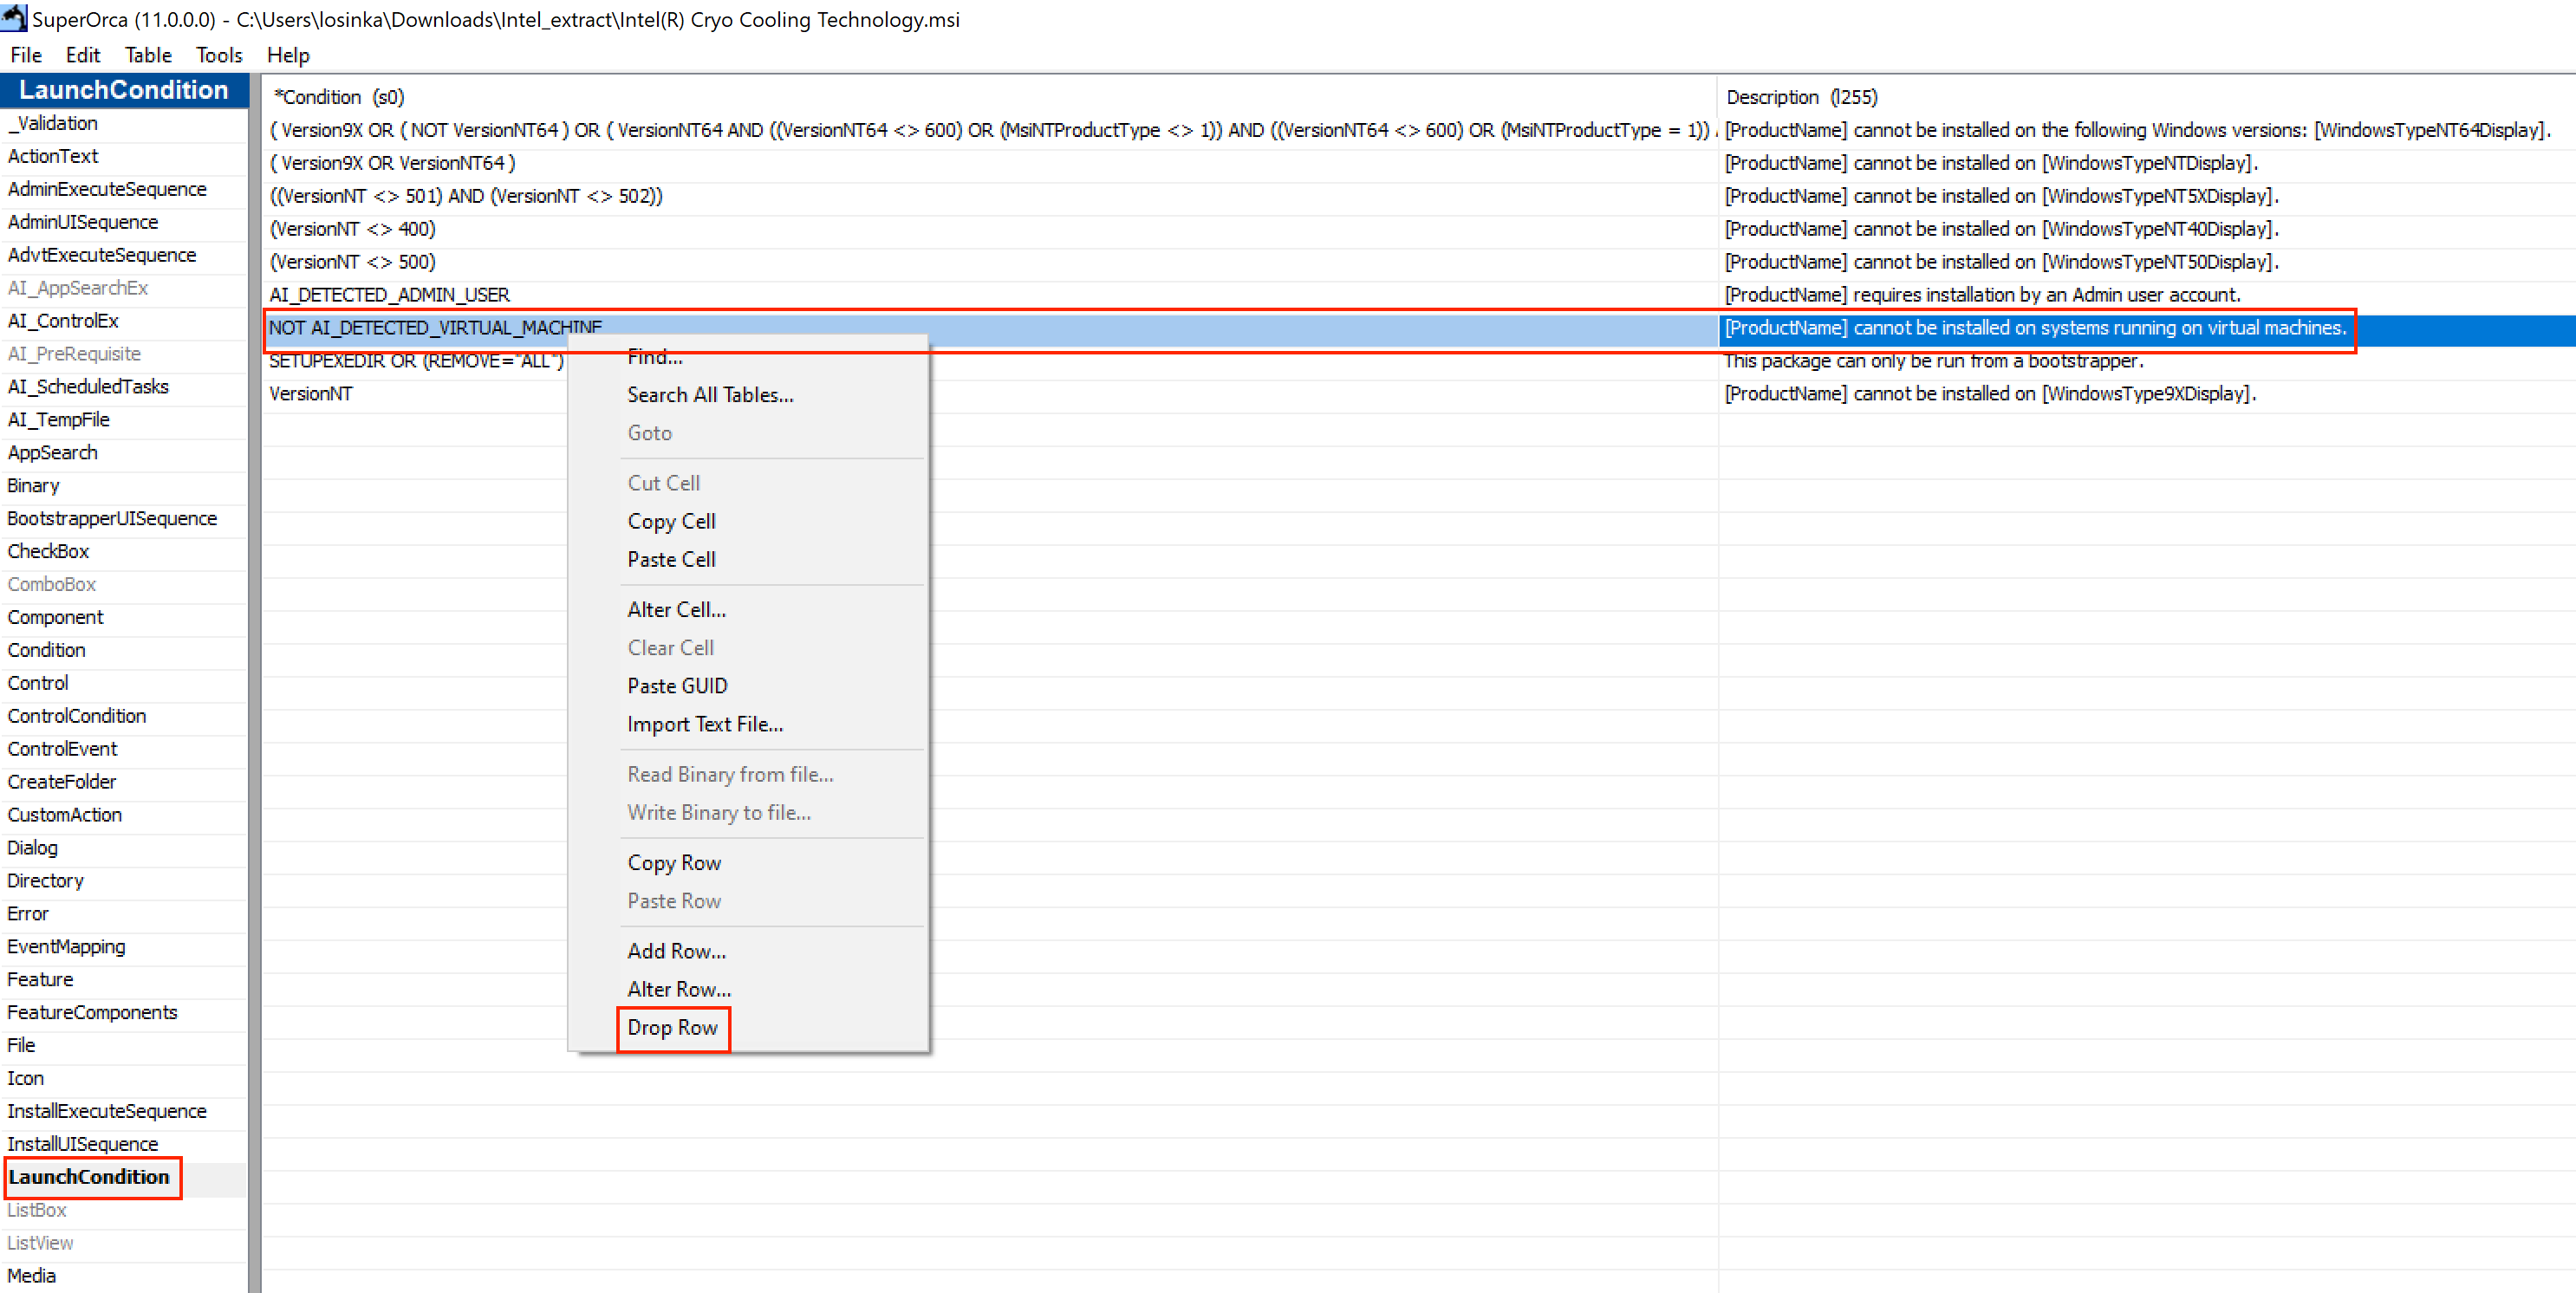Open the File menu
Image resolution: width=2576 pixels, height=1293 pixels.
(x=26, y=55)
